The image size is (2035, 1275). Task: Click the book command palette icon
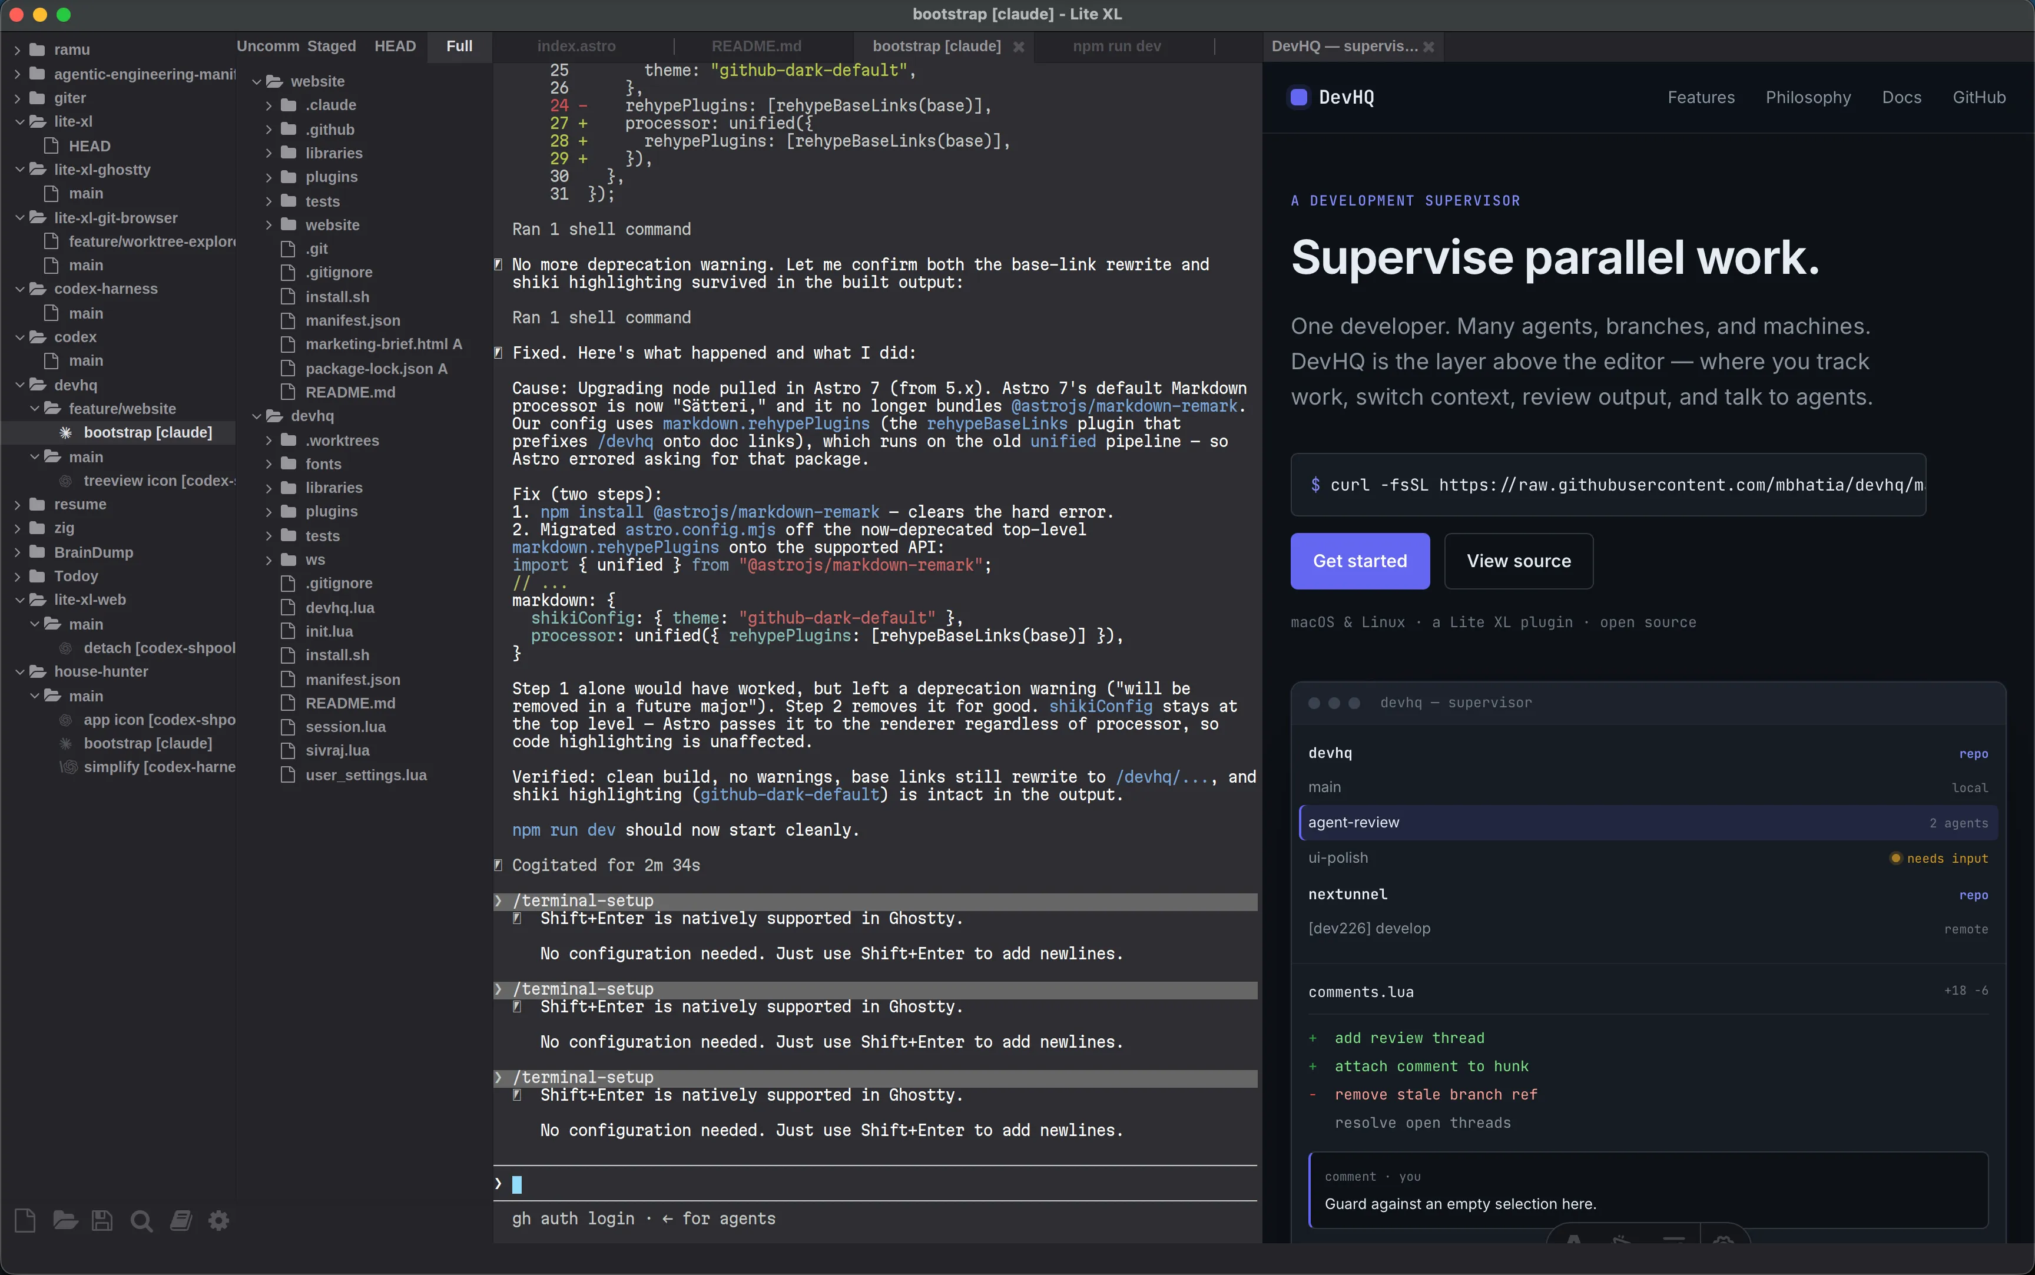(180, 1220)
